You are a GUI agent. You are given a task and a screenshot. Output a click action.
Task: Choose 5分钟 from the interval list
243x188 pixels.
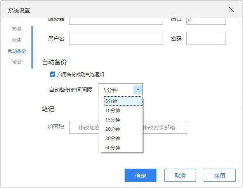tap(123, 101)
